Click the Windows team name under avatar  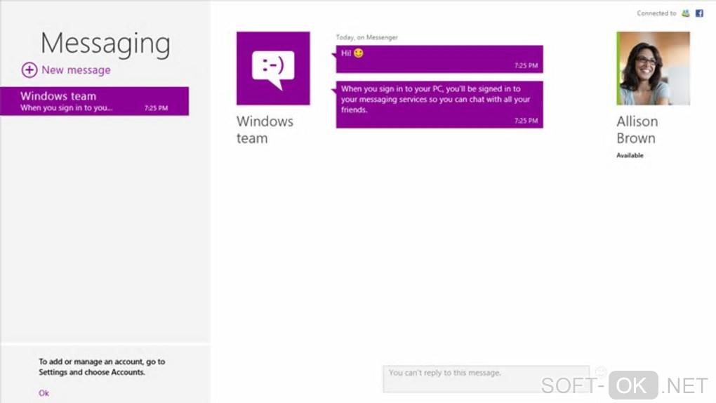click(265, 130)
